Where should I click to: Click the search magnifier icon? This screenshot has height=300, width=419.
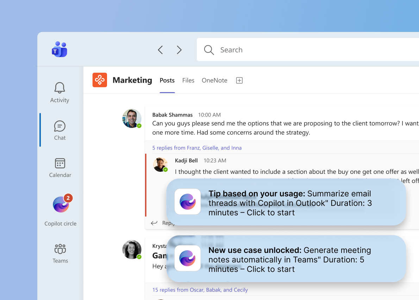click(209, 50)
